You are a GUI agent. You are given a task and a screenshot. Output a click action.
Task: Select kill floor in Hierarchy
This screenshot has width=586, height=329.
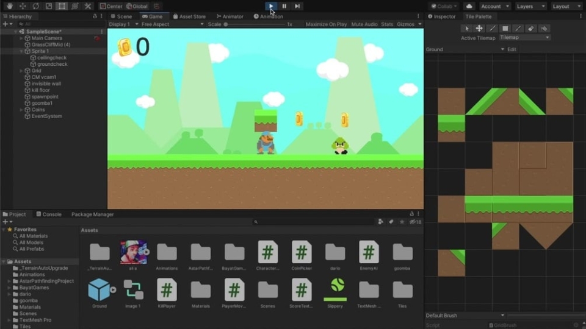[x=40, y=90]
